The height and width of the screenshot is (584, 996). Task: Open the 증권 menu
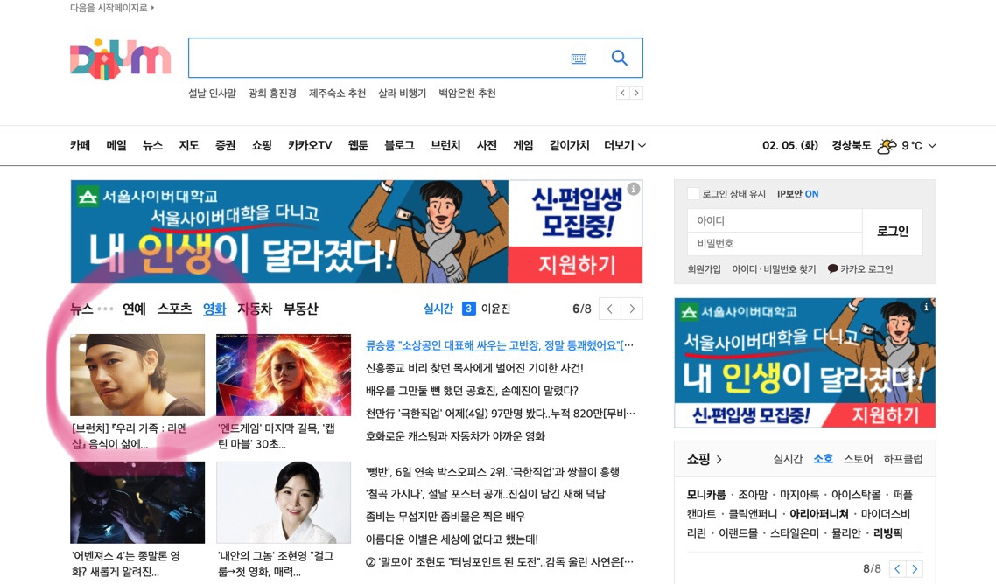pyautogui.click(x=225, y=145)
